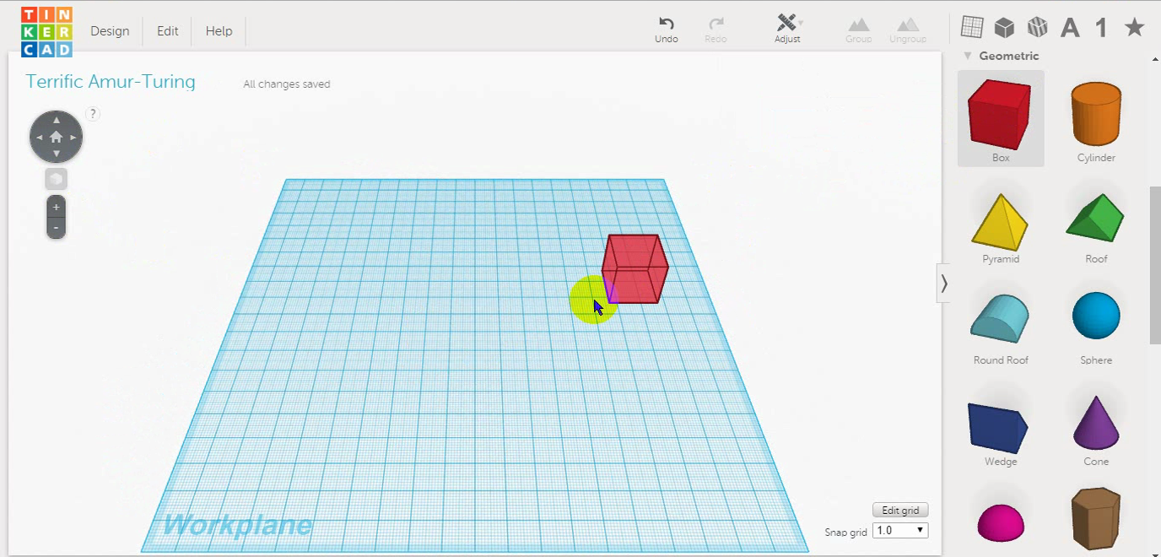The height and width of the screenshot is (557, 1161).
Task: Open the Letters shape category
Action: pyautogui.click(x=1069, y=26)
